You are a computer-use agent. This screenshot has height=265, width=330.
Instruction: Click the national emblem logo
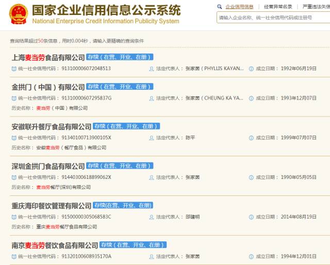click(x=19, y=14)
